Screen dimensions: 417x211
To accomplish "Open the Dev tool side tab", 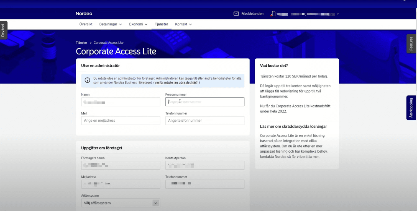I will tap(3, 30).
